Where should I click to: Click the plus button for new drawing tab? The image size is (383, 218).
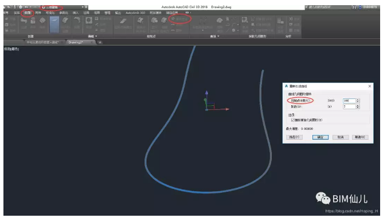(100, 42)
